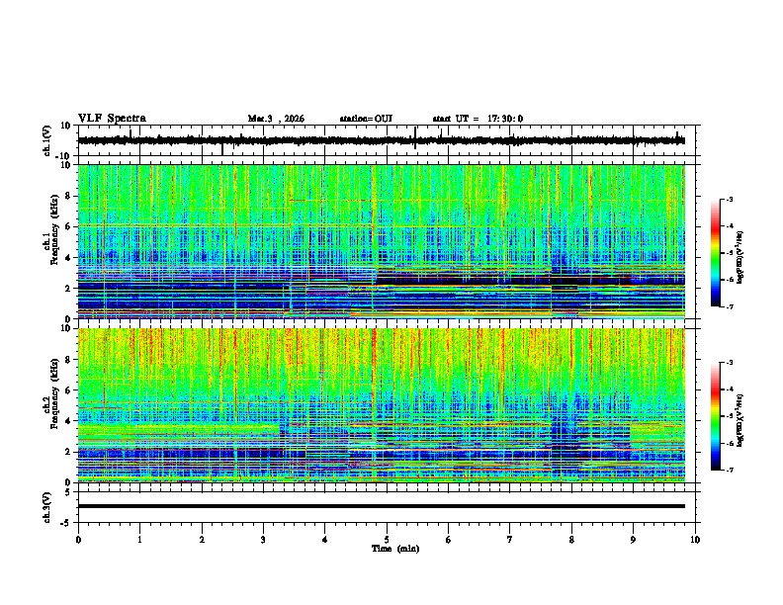783x605 pixels.
Task: Click the time axis tick label "10"
Action: pos(695,540)
